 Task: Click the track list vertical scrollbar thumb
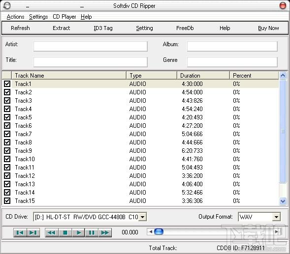click(x=283, y=132)
